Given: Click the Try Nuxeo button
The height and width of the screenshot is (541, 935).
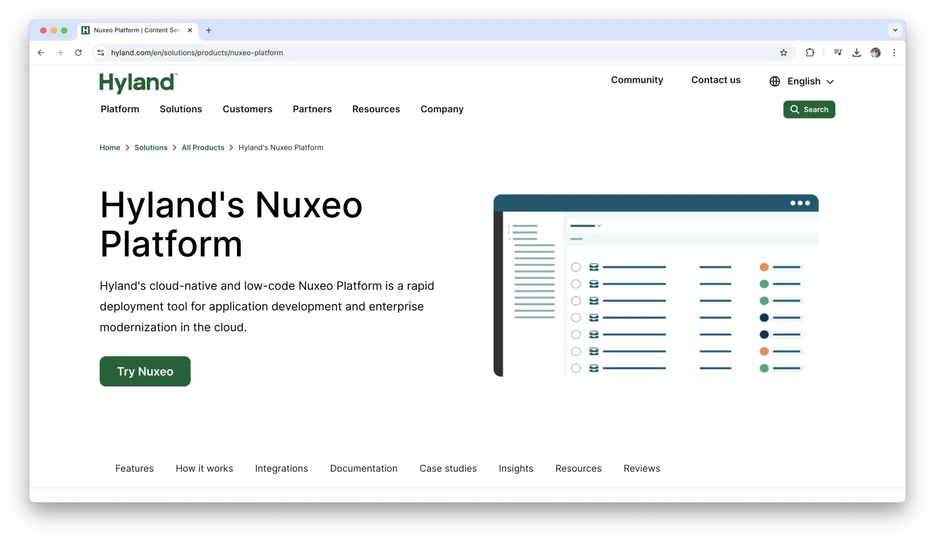Looking at the screenshot, I should pyautogui.click(x=145, y=371).
